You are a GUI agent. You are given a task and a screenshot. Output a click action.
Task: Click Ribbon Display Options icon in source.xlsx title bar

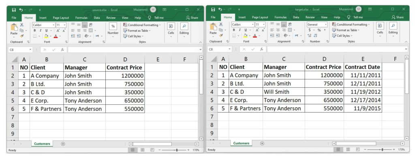click(x=165, y=10)
